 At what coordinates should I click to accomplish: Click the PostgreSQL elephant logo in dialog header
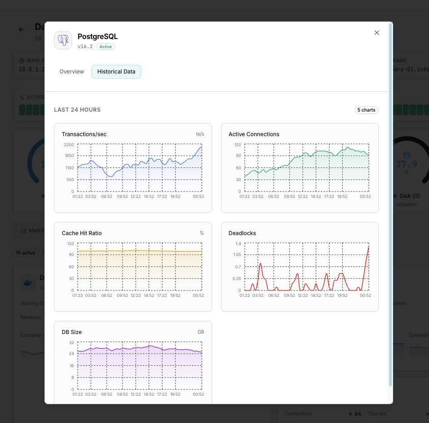click(63, 40)
